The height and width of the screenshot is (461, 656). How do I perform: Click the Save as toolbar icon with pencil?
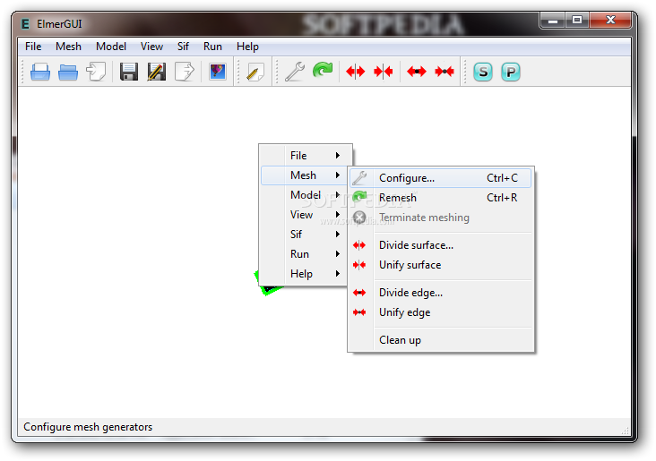157,72
